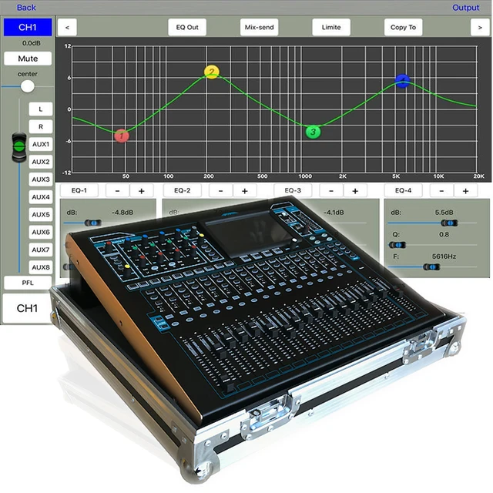493x493 pixels.
Task: Go to previous channel with < arrow
Action: click(67, 28)
